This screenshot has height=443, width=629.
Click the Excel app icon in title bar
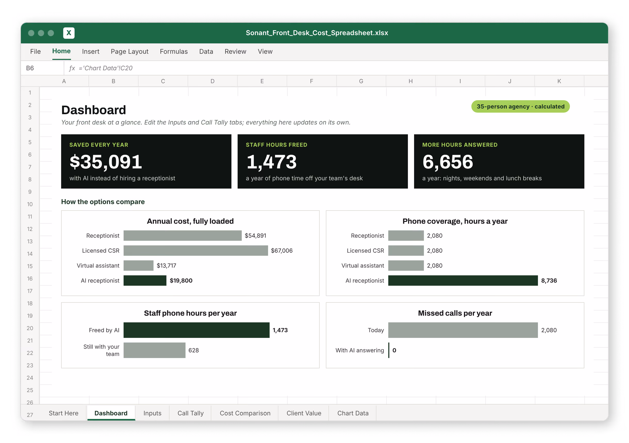click(x=69, y=33)
